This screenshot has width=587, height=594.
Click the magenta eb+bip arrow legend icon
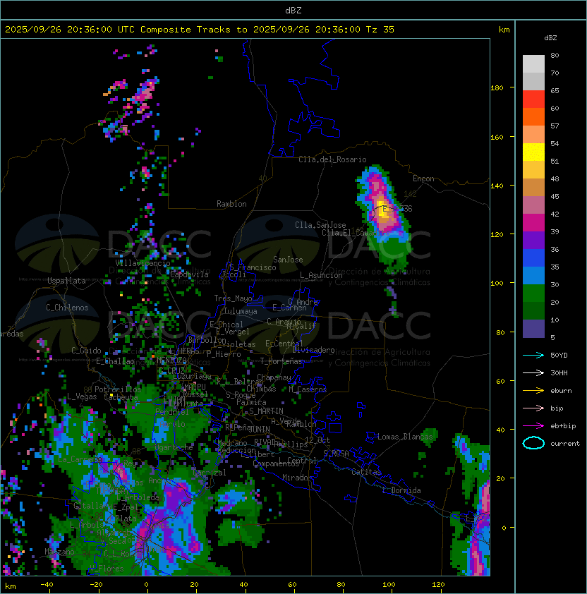pyautogui.click(x=533, y=426)
